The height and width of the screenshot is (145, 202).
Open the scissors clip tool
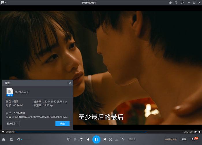111,140
